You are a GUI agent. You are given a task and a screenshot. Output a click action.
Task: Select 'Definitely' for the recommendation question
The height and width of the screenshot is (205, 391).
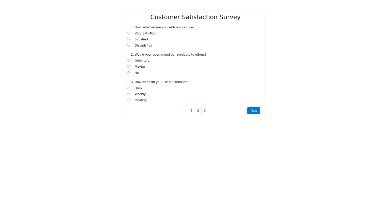point(128,60)
